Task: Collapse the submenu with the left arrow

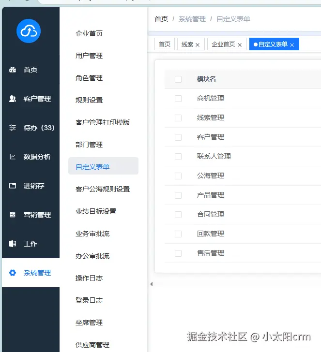Action: click(x=151, y=284)
